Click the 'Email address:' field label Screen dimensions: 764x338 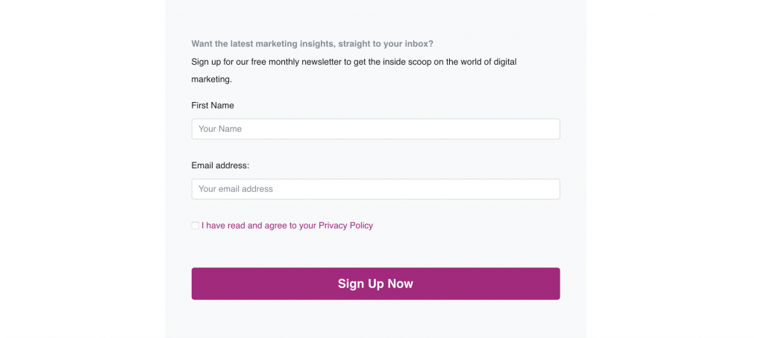coord(220,165)
